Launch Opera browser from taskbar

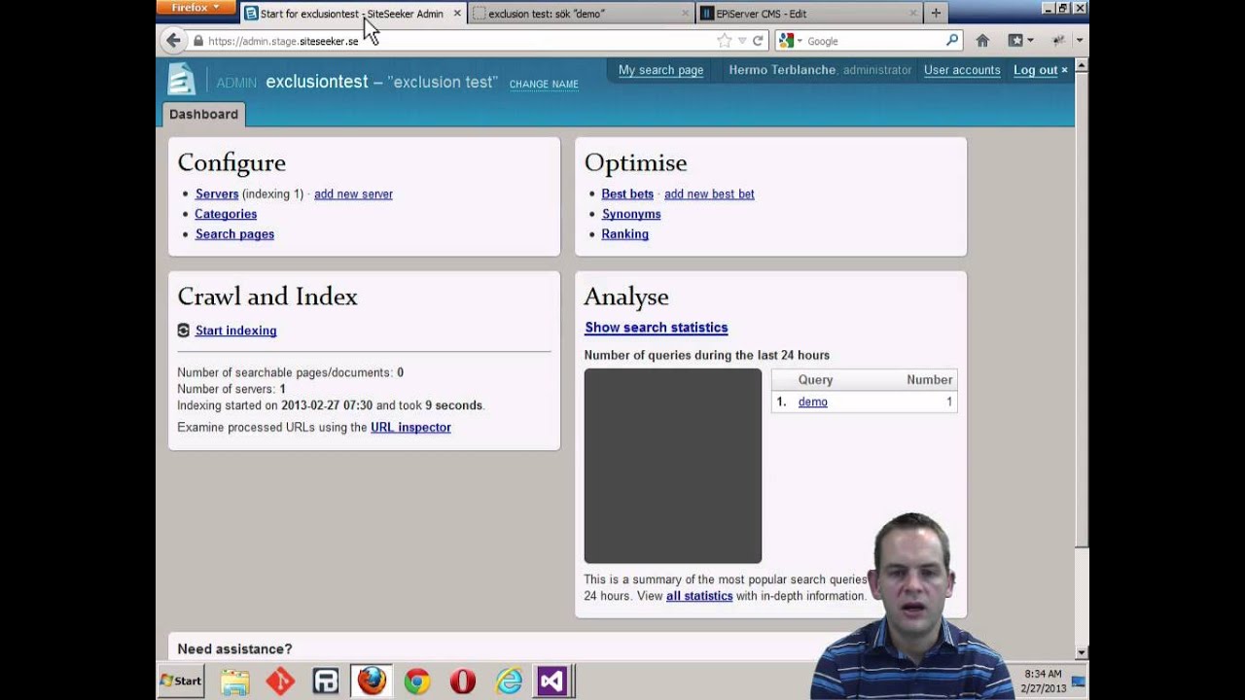point(463,682)
